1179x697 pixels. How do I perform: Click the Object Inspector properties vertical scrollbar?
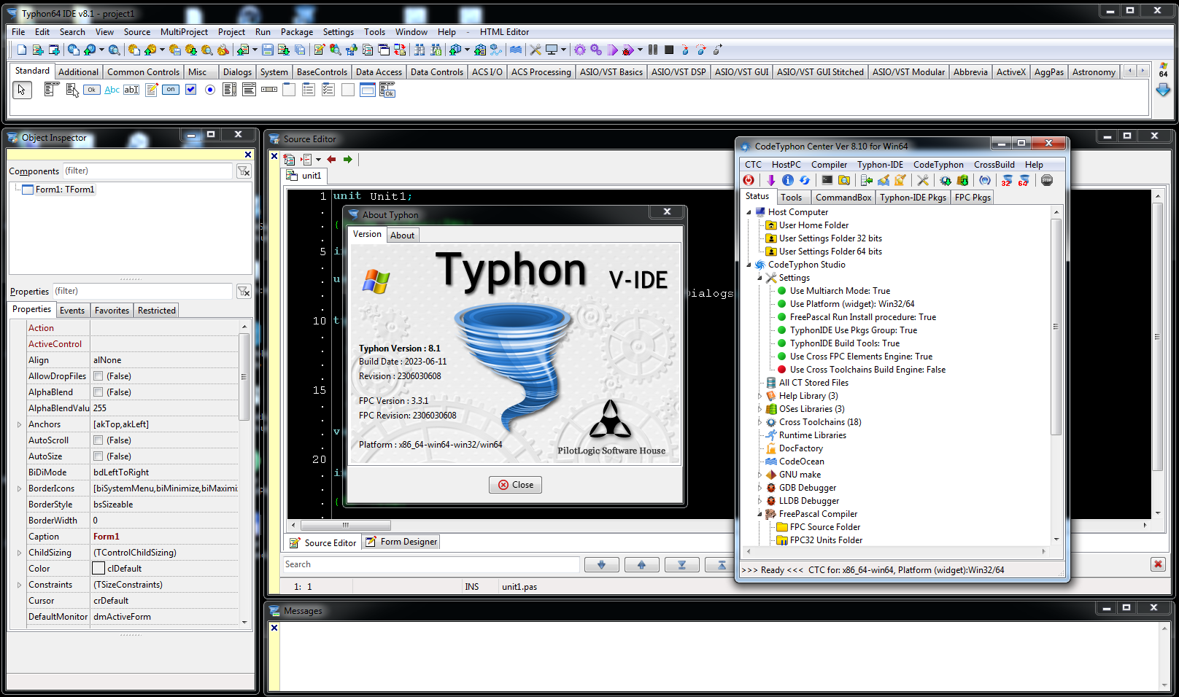[244, 377]
